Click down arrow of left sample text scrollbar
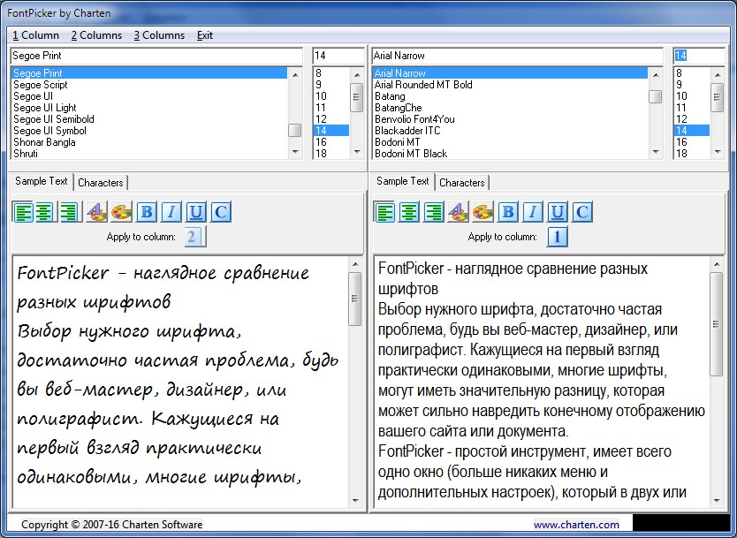The width and height of the screenshot is (737, 538). pyautogui.click(x=355, y=500)
